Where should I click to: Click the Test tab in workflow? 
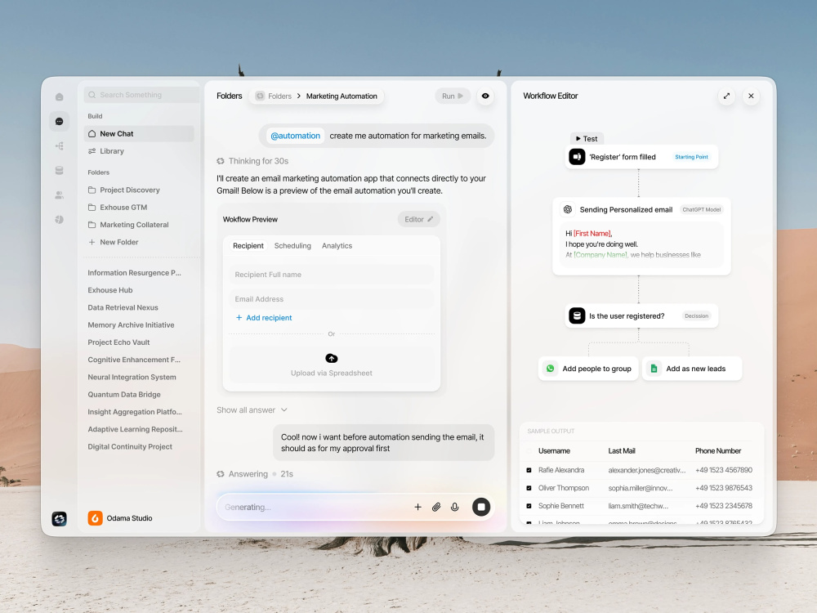[x=587, y=139]
